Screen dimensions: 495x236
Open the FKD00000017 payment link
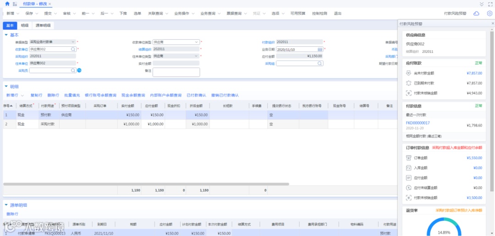point(418,123)
